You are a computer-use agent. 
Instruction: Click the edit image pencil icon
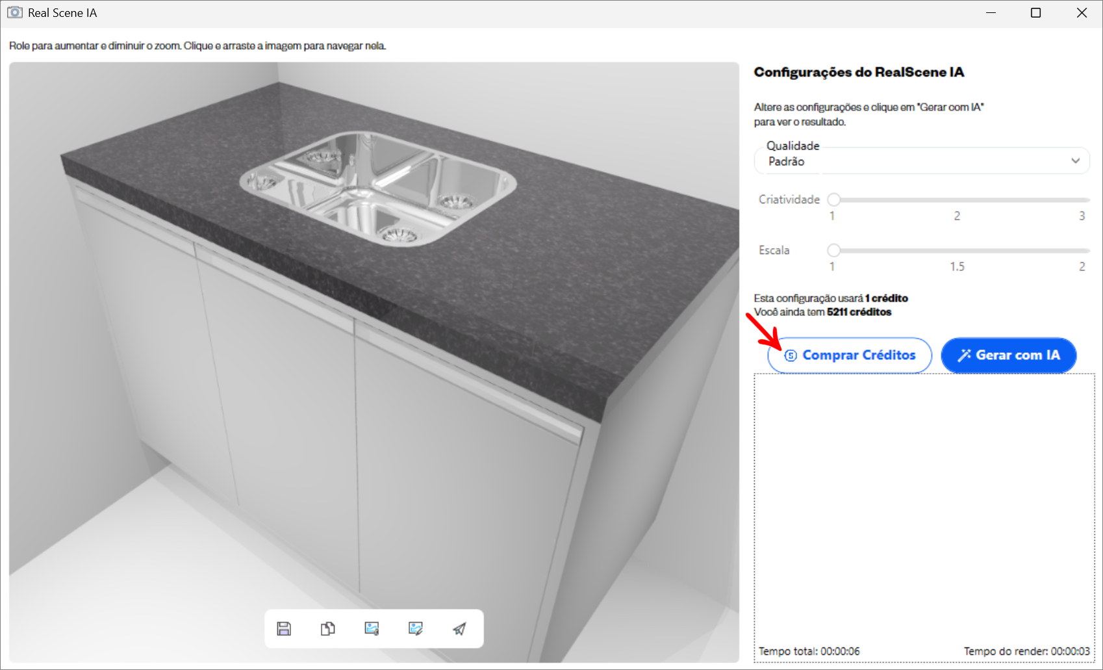(416, 628)
